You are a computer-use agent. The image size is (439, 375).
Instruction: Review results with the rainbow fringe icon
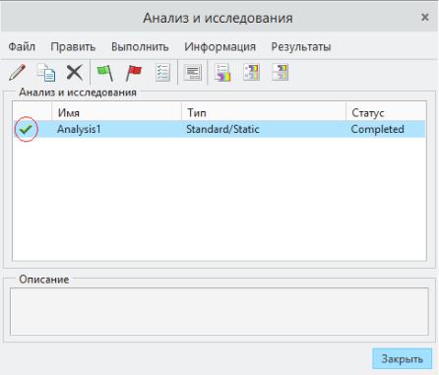pos(222,72)
